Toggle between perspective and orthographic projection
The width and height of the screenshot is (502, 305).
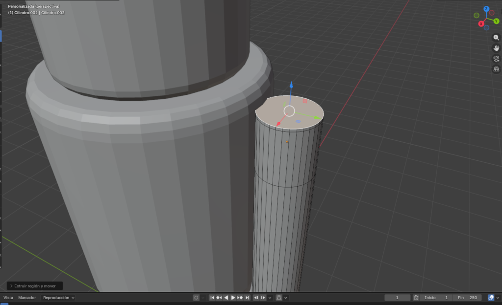click(496, 69)
